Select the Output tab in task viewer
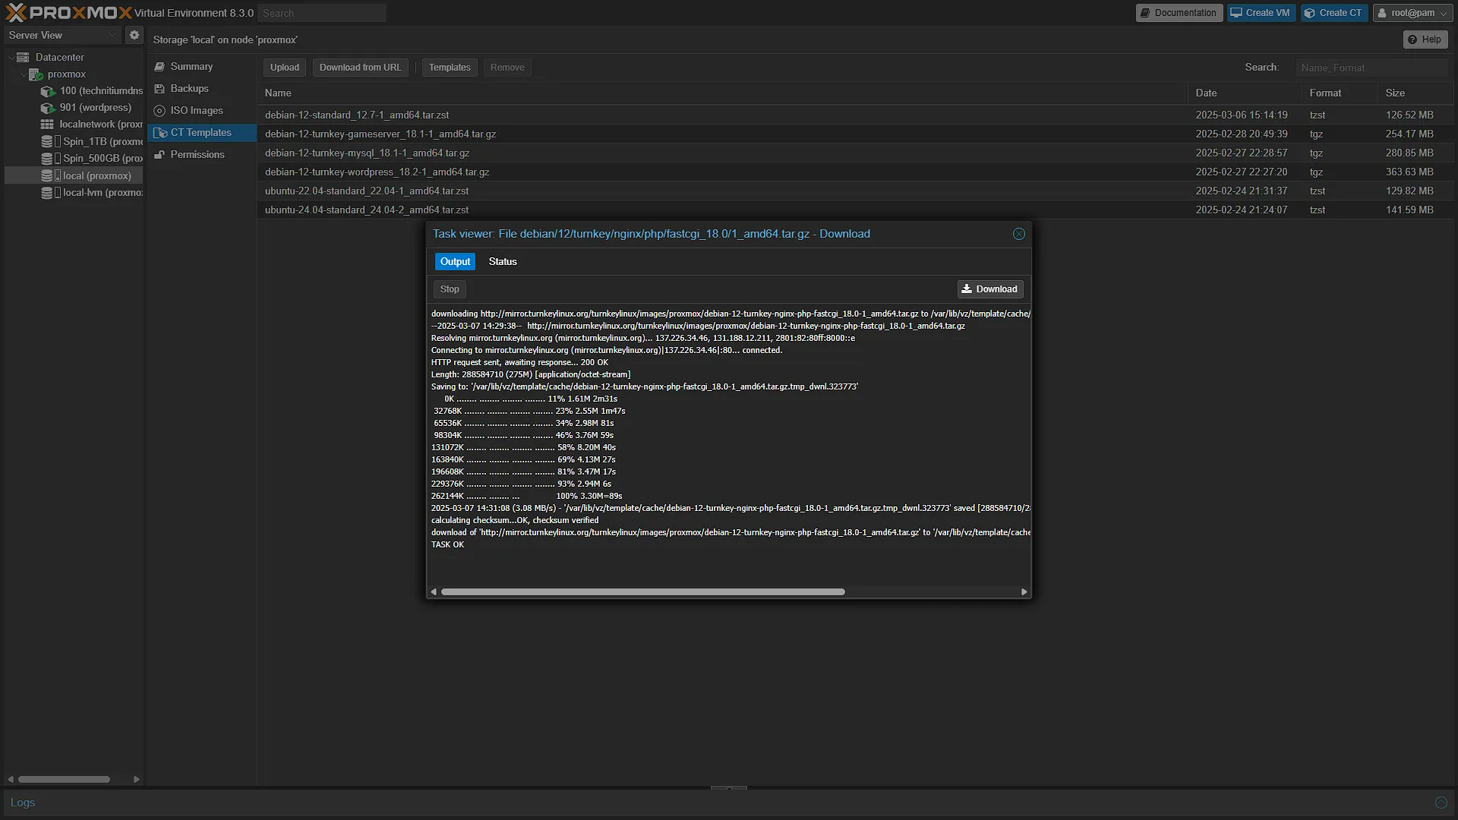 click(x=455, y=261)
